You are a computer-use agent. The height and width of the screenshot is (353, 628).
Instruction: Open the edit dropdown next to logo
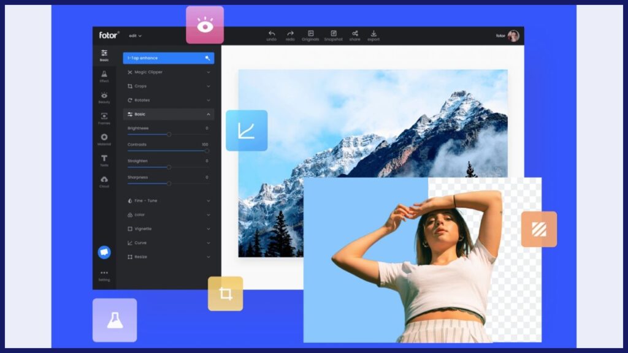coord(135,36)
